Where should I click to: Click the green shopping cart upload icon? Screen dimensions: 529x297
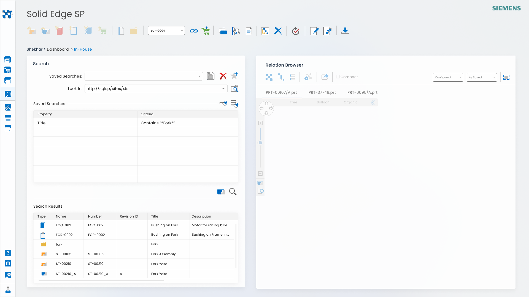206,31
